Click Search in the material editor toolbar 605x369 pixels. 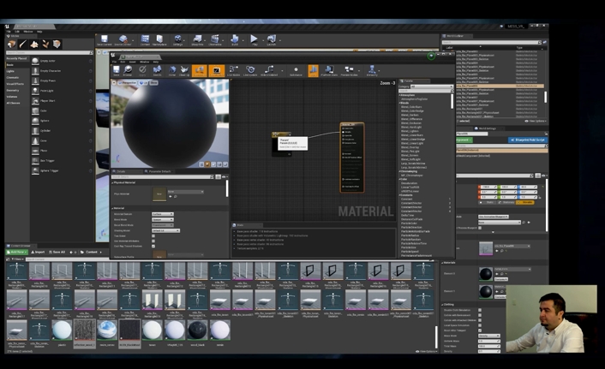(x=157, y=71)
